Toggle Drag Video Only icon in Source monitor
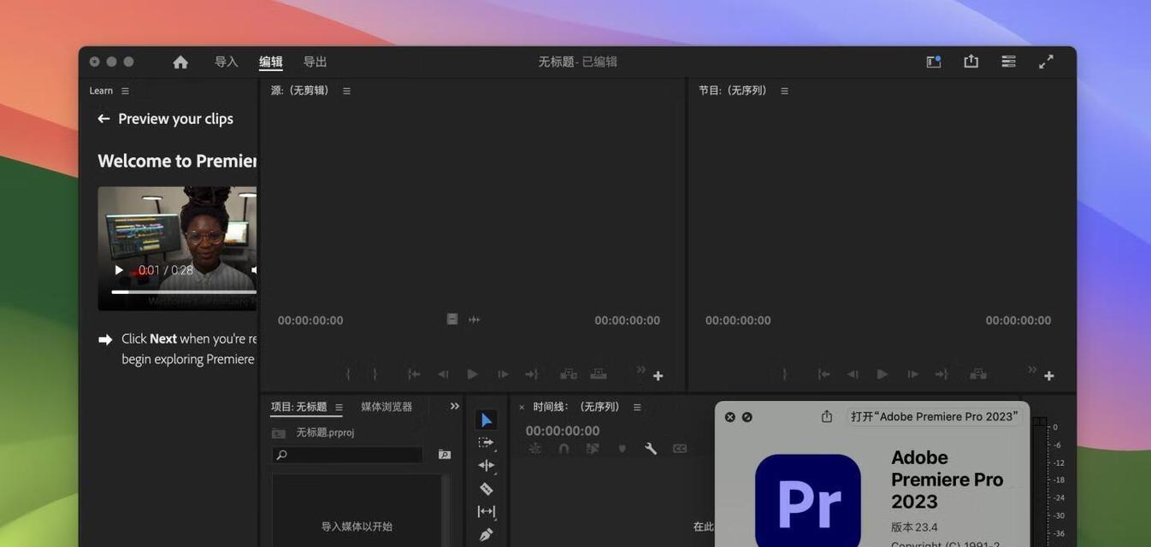 pos(452,320)
